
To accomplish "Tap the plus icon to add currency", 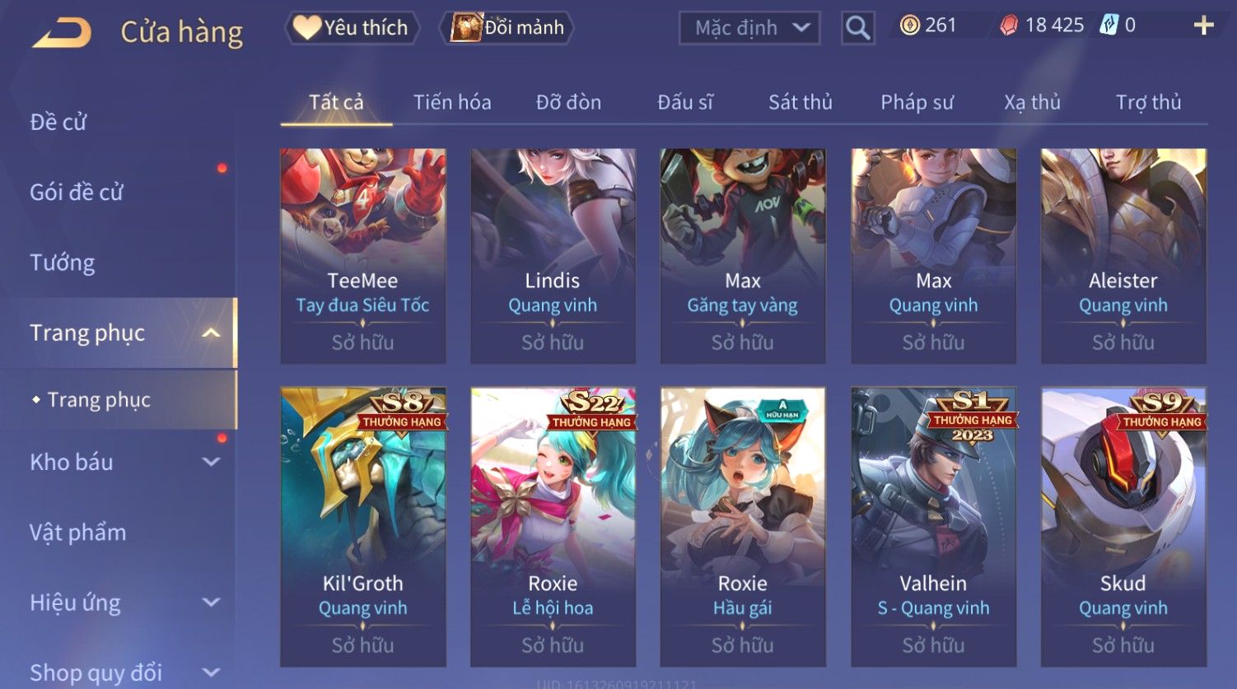I will point(1203,26).
